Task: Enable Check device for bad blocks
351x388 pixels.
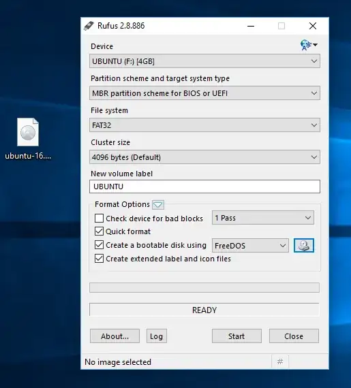Action: (x=99, y=219)
